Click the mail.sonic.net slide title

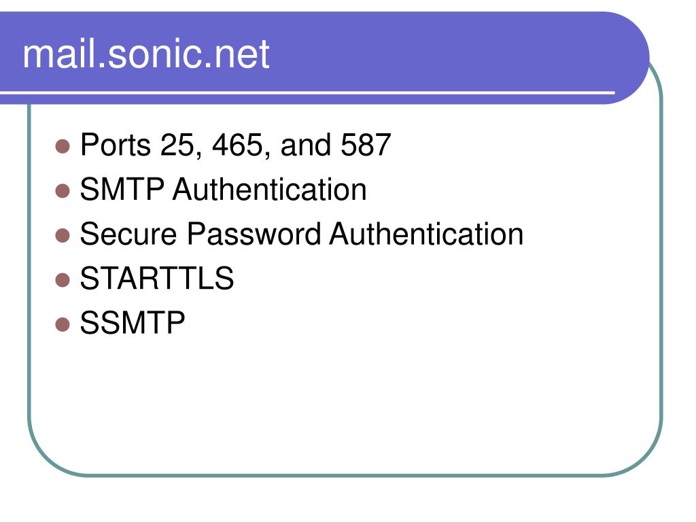(145, 54)
